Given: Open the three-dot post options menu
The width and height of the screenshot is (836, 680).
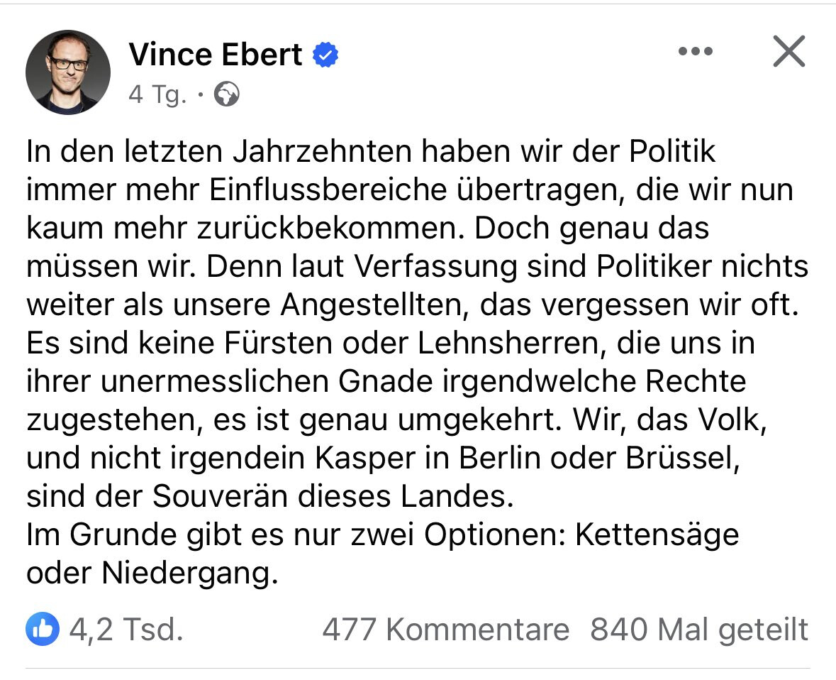Looking at the screenshot, I should pyautogui.click(x=695, y=51).
